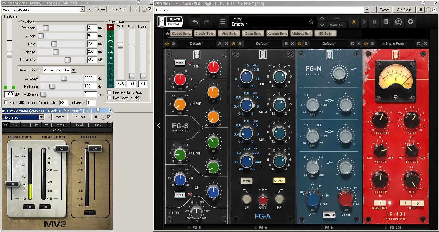Click the home icon beside Classic Strip tabs
The width and height of the screenshot is (439, 232).
(167, 33)
